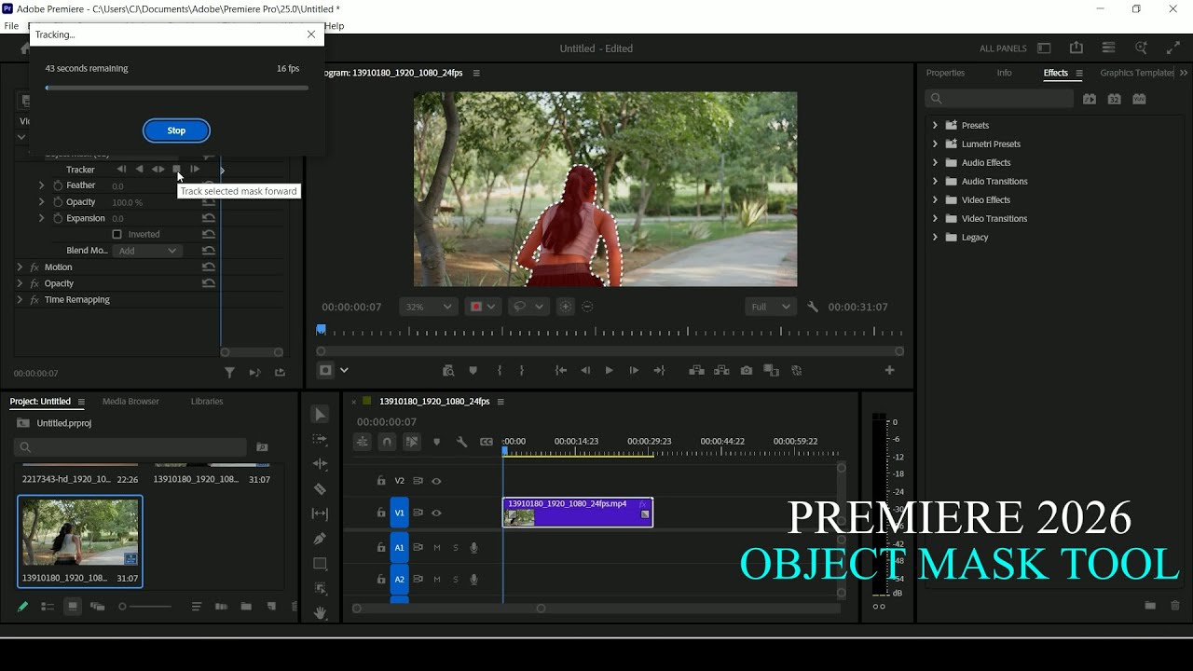Click the Overwrite button in Program monitor
Image resolution: width=1193 pixels, height=671 pixels.
pyautogui.click(x=721, y=370)
